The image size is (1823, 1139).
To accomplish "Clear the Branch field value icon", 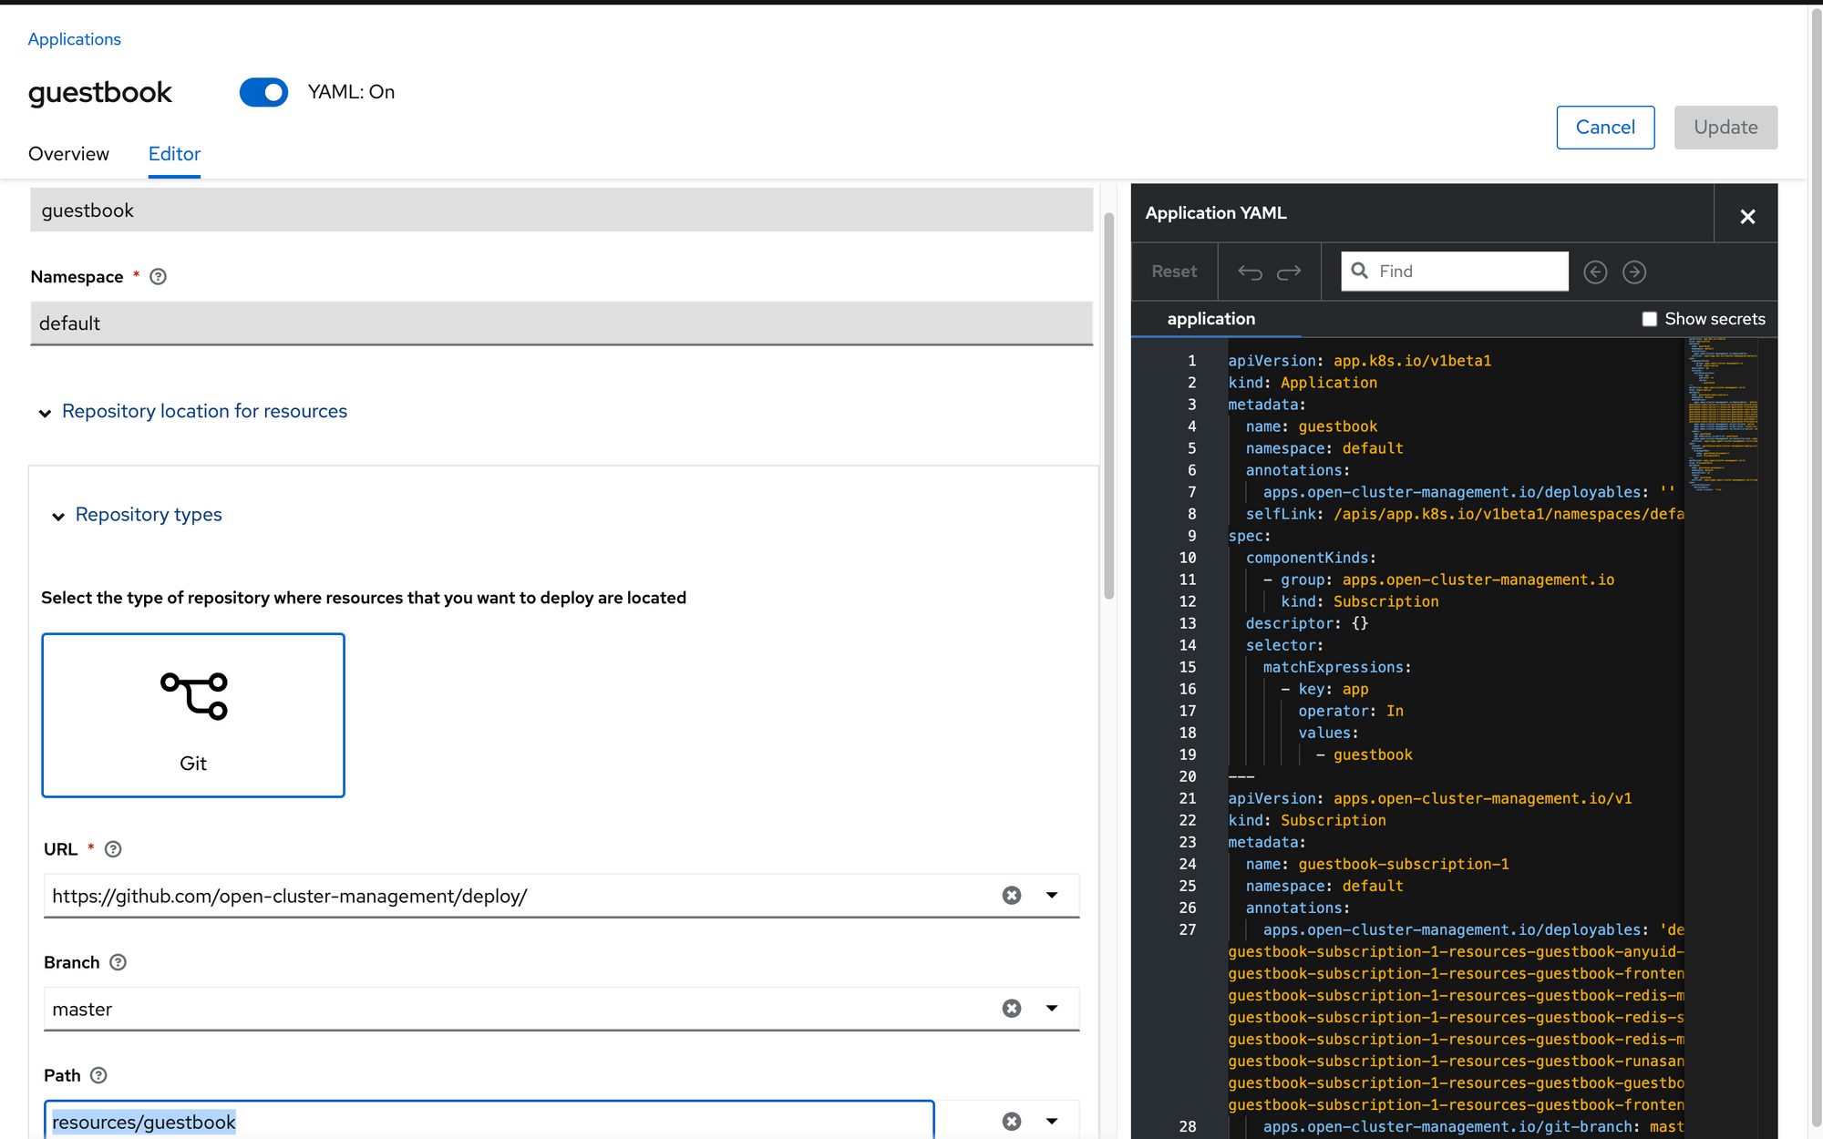I will [x=1012, y=1008].
